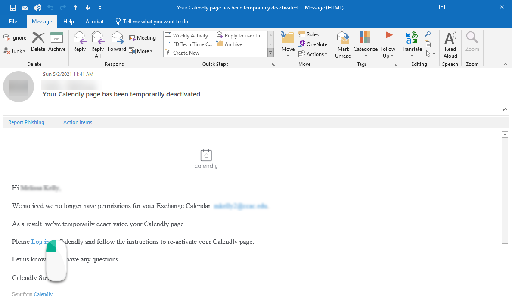512x305 pixels.
Task: Open the Customize Quick Access Toolbar dropdown
Action: tap(100, 7)
